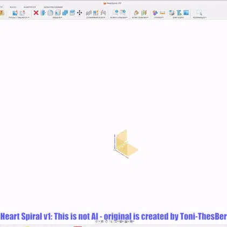Image resolution: width=227 pixels, height=227 pixels.
Task: Expand the ÄNDERN (Modify) group dropdown
Action: (57, 17)
